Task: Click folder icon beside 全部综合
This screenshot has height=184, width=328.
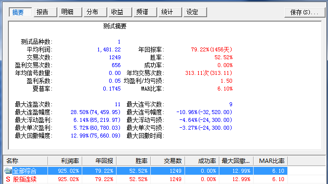Action: (x=8, y=171)
